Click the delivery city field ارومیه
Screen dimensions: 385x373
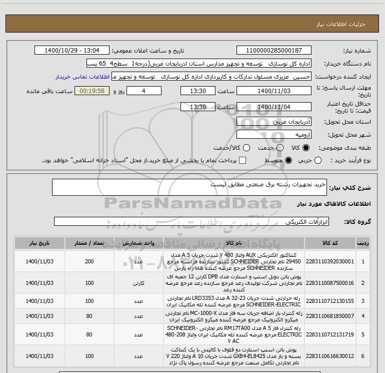click(274, 135)
